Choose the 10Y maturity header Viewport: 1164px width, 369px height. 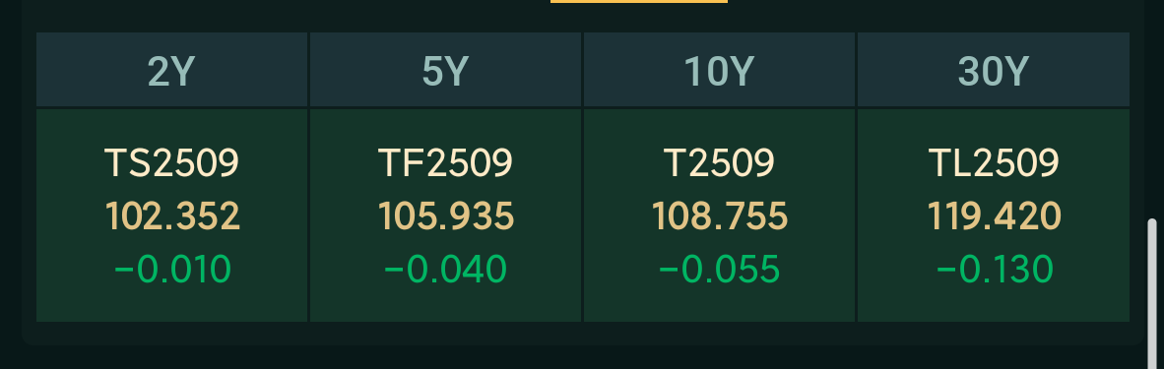[719, 70]
